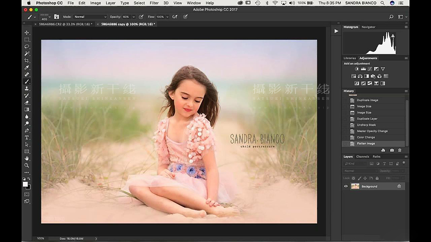Select the History Brush tool
The width and height of the screenshot is (431, 242).
coord(27,96)
